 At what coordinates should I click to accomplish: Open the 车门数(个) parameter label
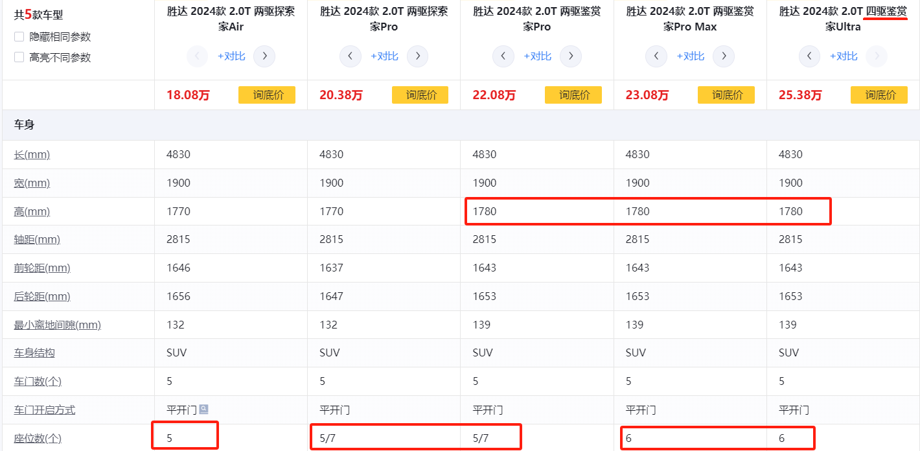click(x=38, y=382)
